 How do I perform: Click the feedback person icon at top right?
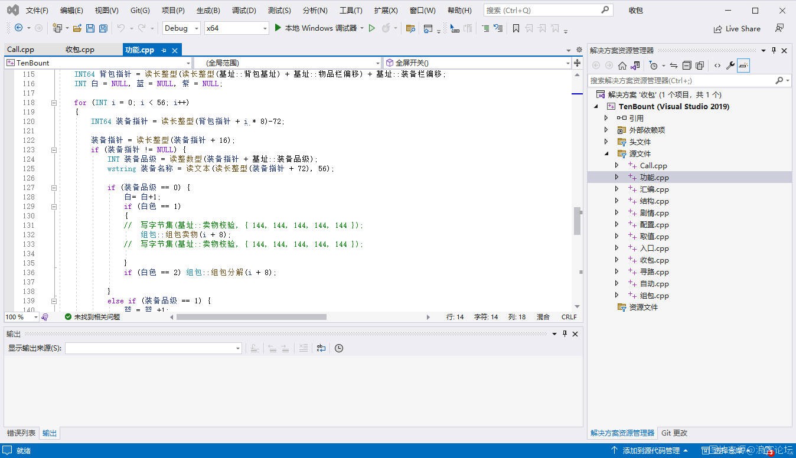780,28
